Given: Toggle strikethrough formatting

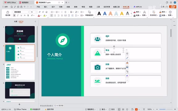Looking at the screenshot, I should coord(25,15).
